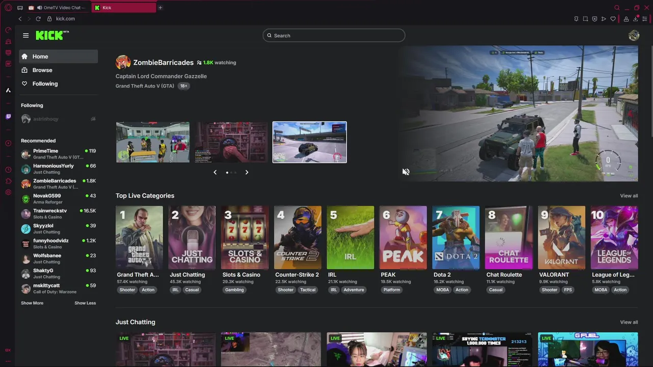Collapse recommended channels with Show Less
Viewport: 653px width, 367px height.
pos(85,303)
